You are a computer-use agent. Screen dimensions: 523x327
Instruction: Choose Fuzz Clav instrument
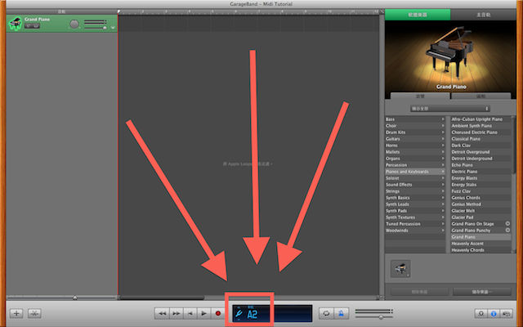[481, 191]
